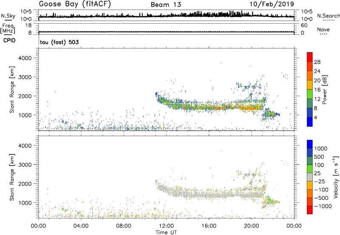Click the 'Power [dB]' colorbar label
This screenshot has height=235, width=340.
coord(325,90)
